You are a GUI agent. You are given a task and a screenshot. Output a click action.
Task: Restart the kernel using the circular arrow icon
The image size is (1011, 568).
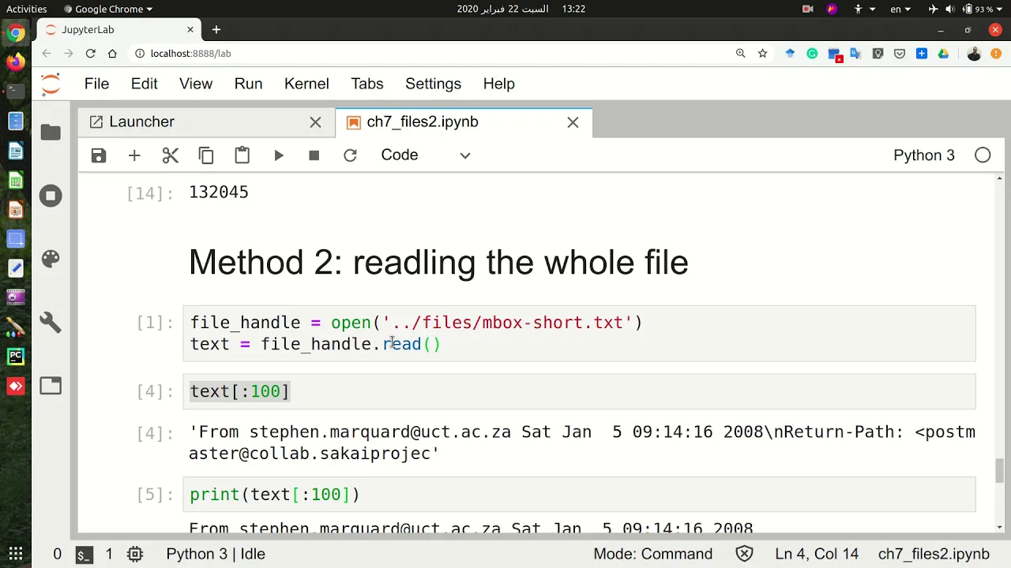[350, 155]
